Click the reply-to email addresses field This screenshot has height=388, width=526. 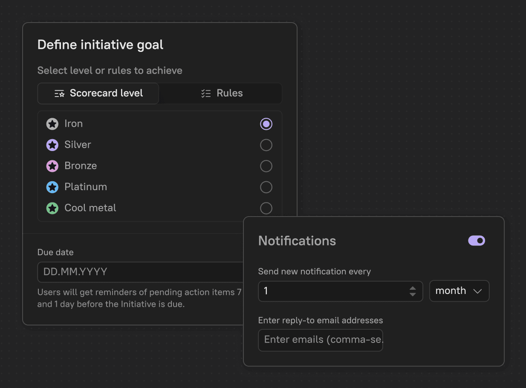(x=320, y=340)
